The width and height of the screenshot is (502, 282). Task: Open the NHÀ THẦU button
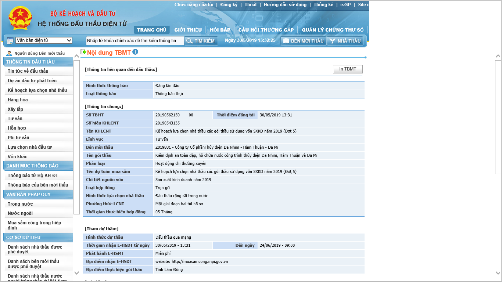(x=345, y=41)
